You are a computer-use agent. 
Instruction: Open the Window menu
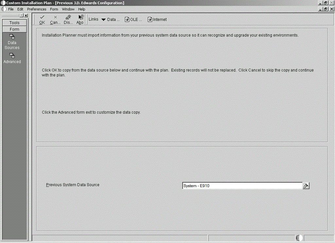(68, 9)
